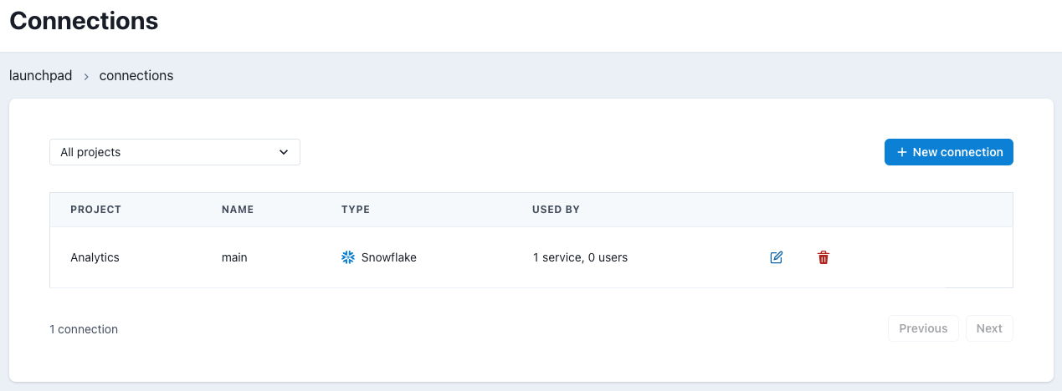Click the Snowflake type text

click(x=389, y=257)
